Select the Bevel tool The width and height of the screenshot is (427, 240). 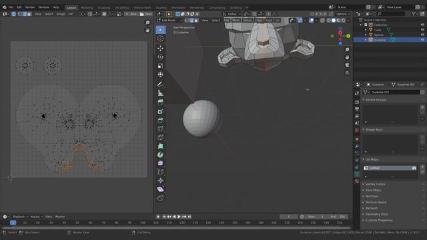160,120
